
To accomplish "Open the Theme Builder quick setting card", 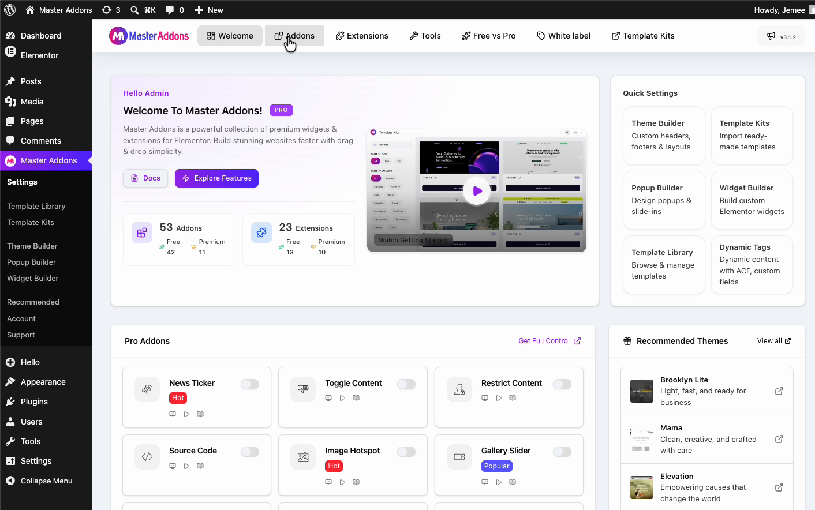I will point(664,135).
